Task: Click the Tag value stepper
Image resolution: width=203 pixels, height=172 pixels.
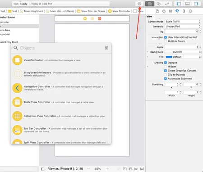Action: (x=200, y=32)
